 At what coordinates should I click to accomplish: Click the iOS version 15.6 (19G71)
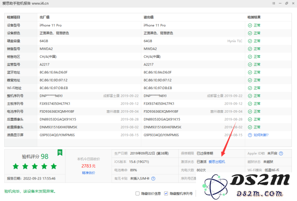point(139,162)
